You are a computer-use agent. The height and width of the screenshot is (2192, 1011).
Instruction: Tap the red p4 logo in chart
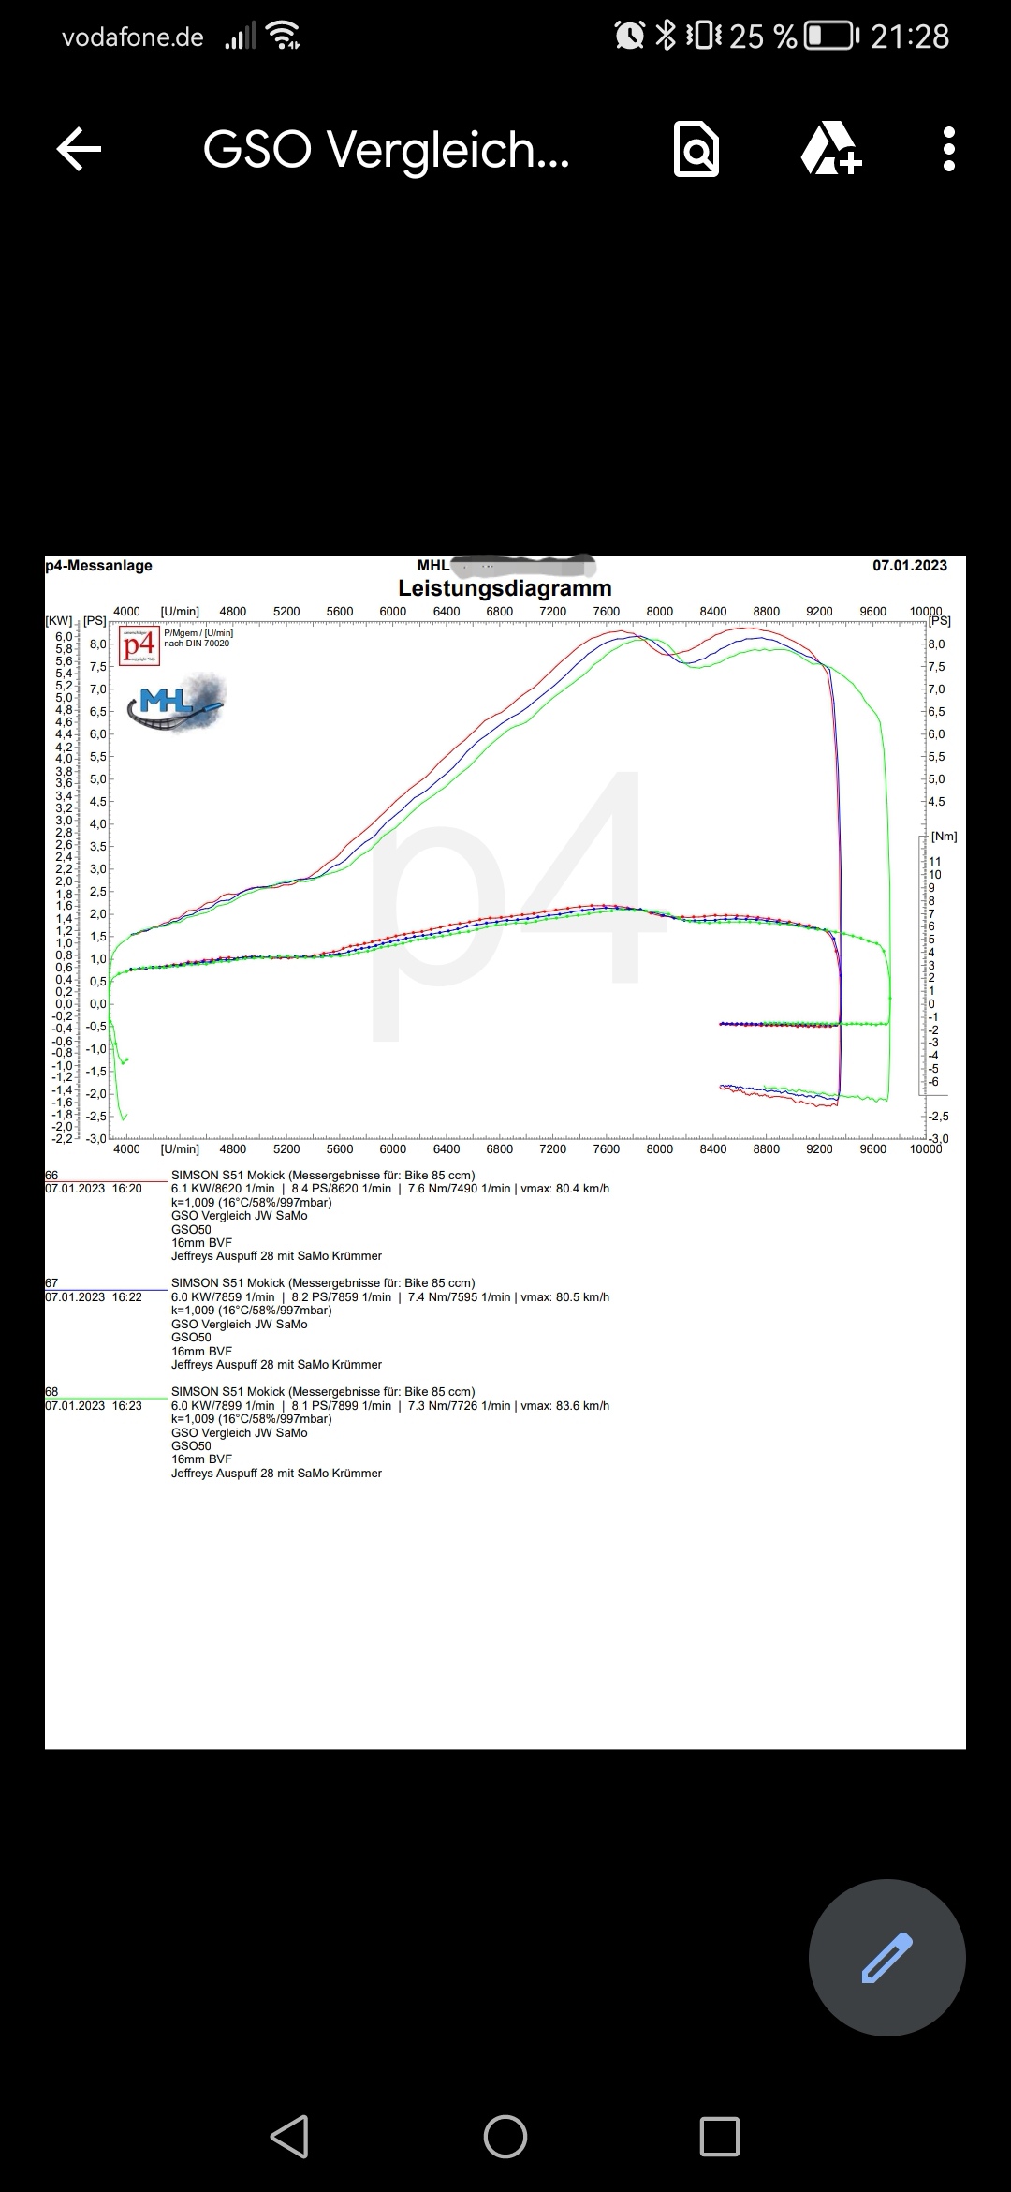click(139, 645)
